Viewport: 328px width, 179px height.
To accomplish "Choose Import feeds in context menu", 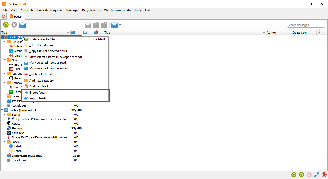I will pyautogui.click(x=38, y=98).
